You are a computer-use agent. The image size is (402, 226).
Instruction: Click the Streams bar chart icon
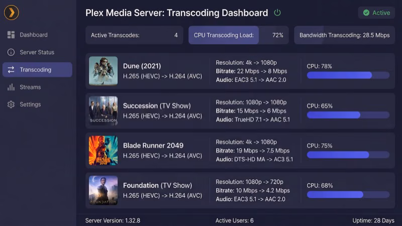11,87
